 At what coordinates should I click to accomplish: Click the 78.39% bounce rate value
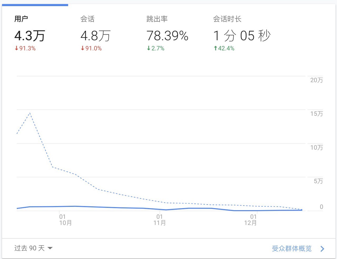click(167, 36)
